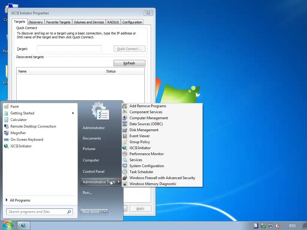Click the Disk Management icon
The image size is (307, 230).
point(125,130)
